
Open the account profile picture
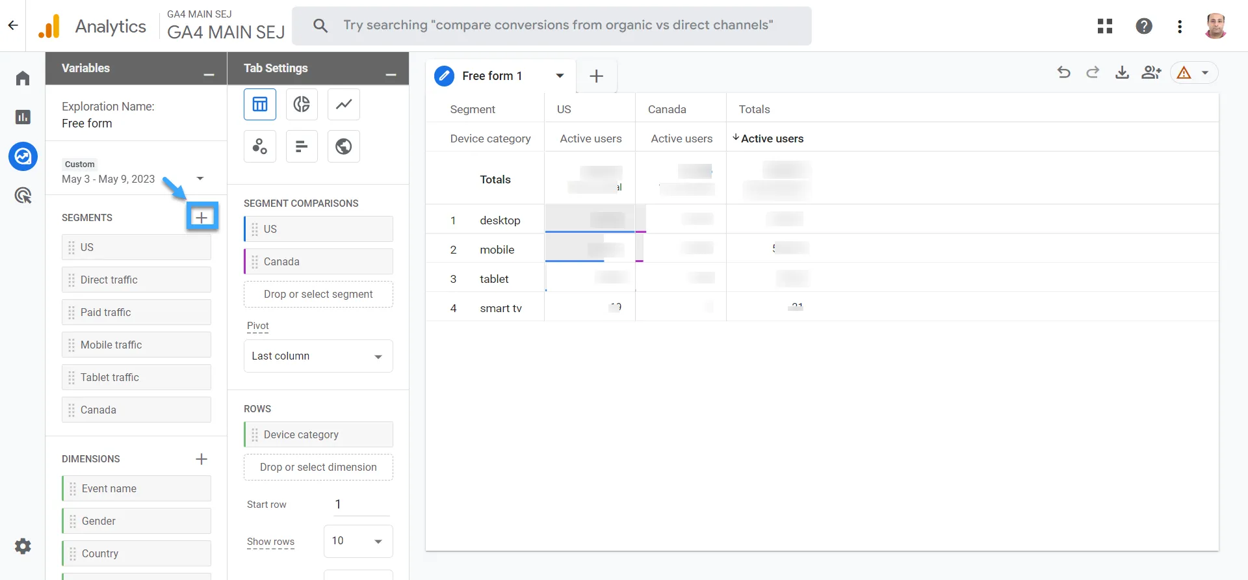(x=1215, y=26)
